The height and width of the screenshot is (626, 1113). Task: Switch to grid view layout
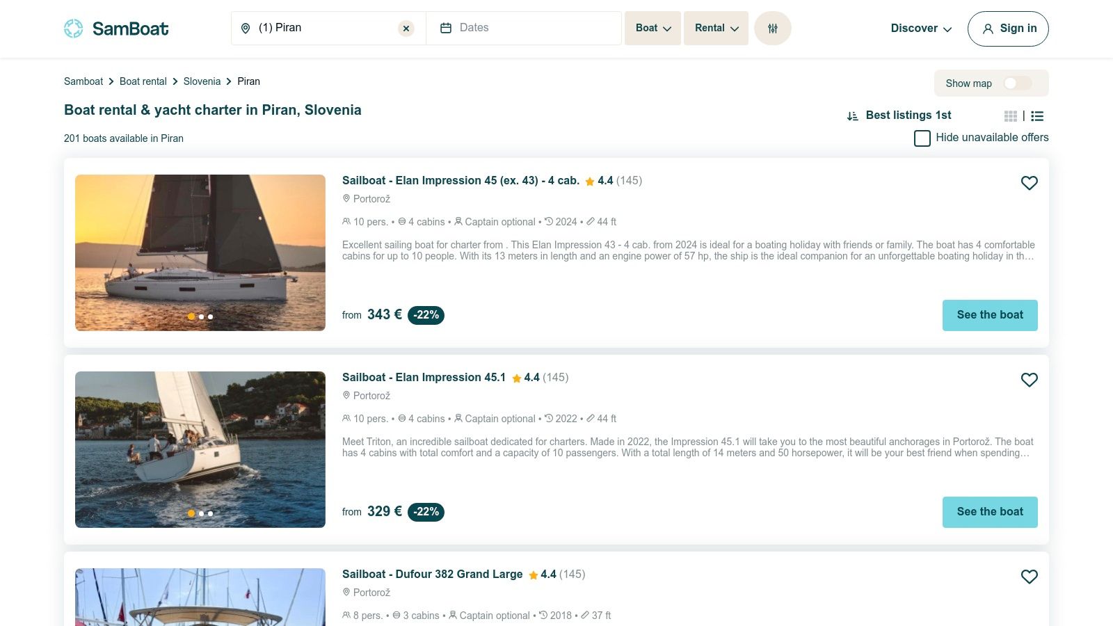pyautogui.click(x=1011, y=116)
